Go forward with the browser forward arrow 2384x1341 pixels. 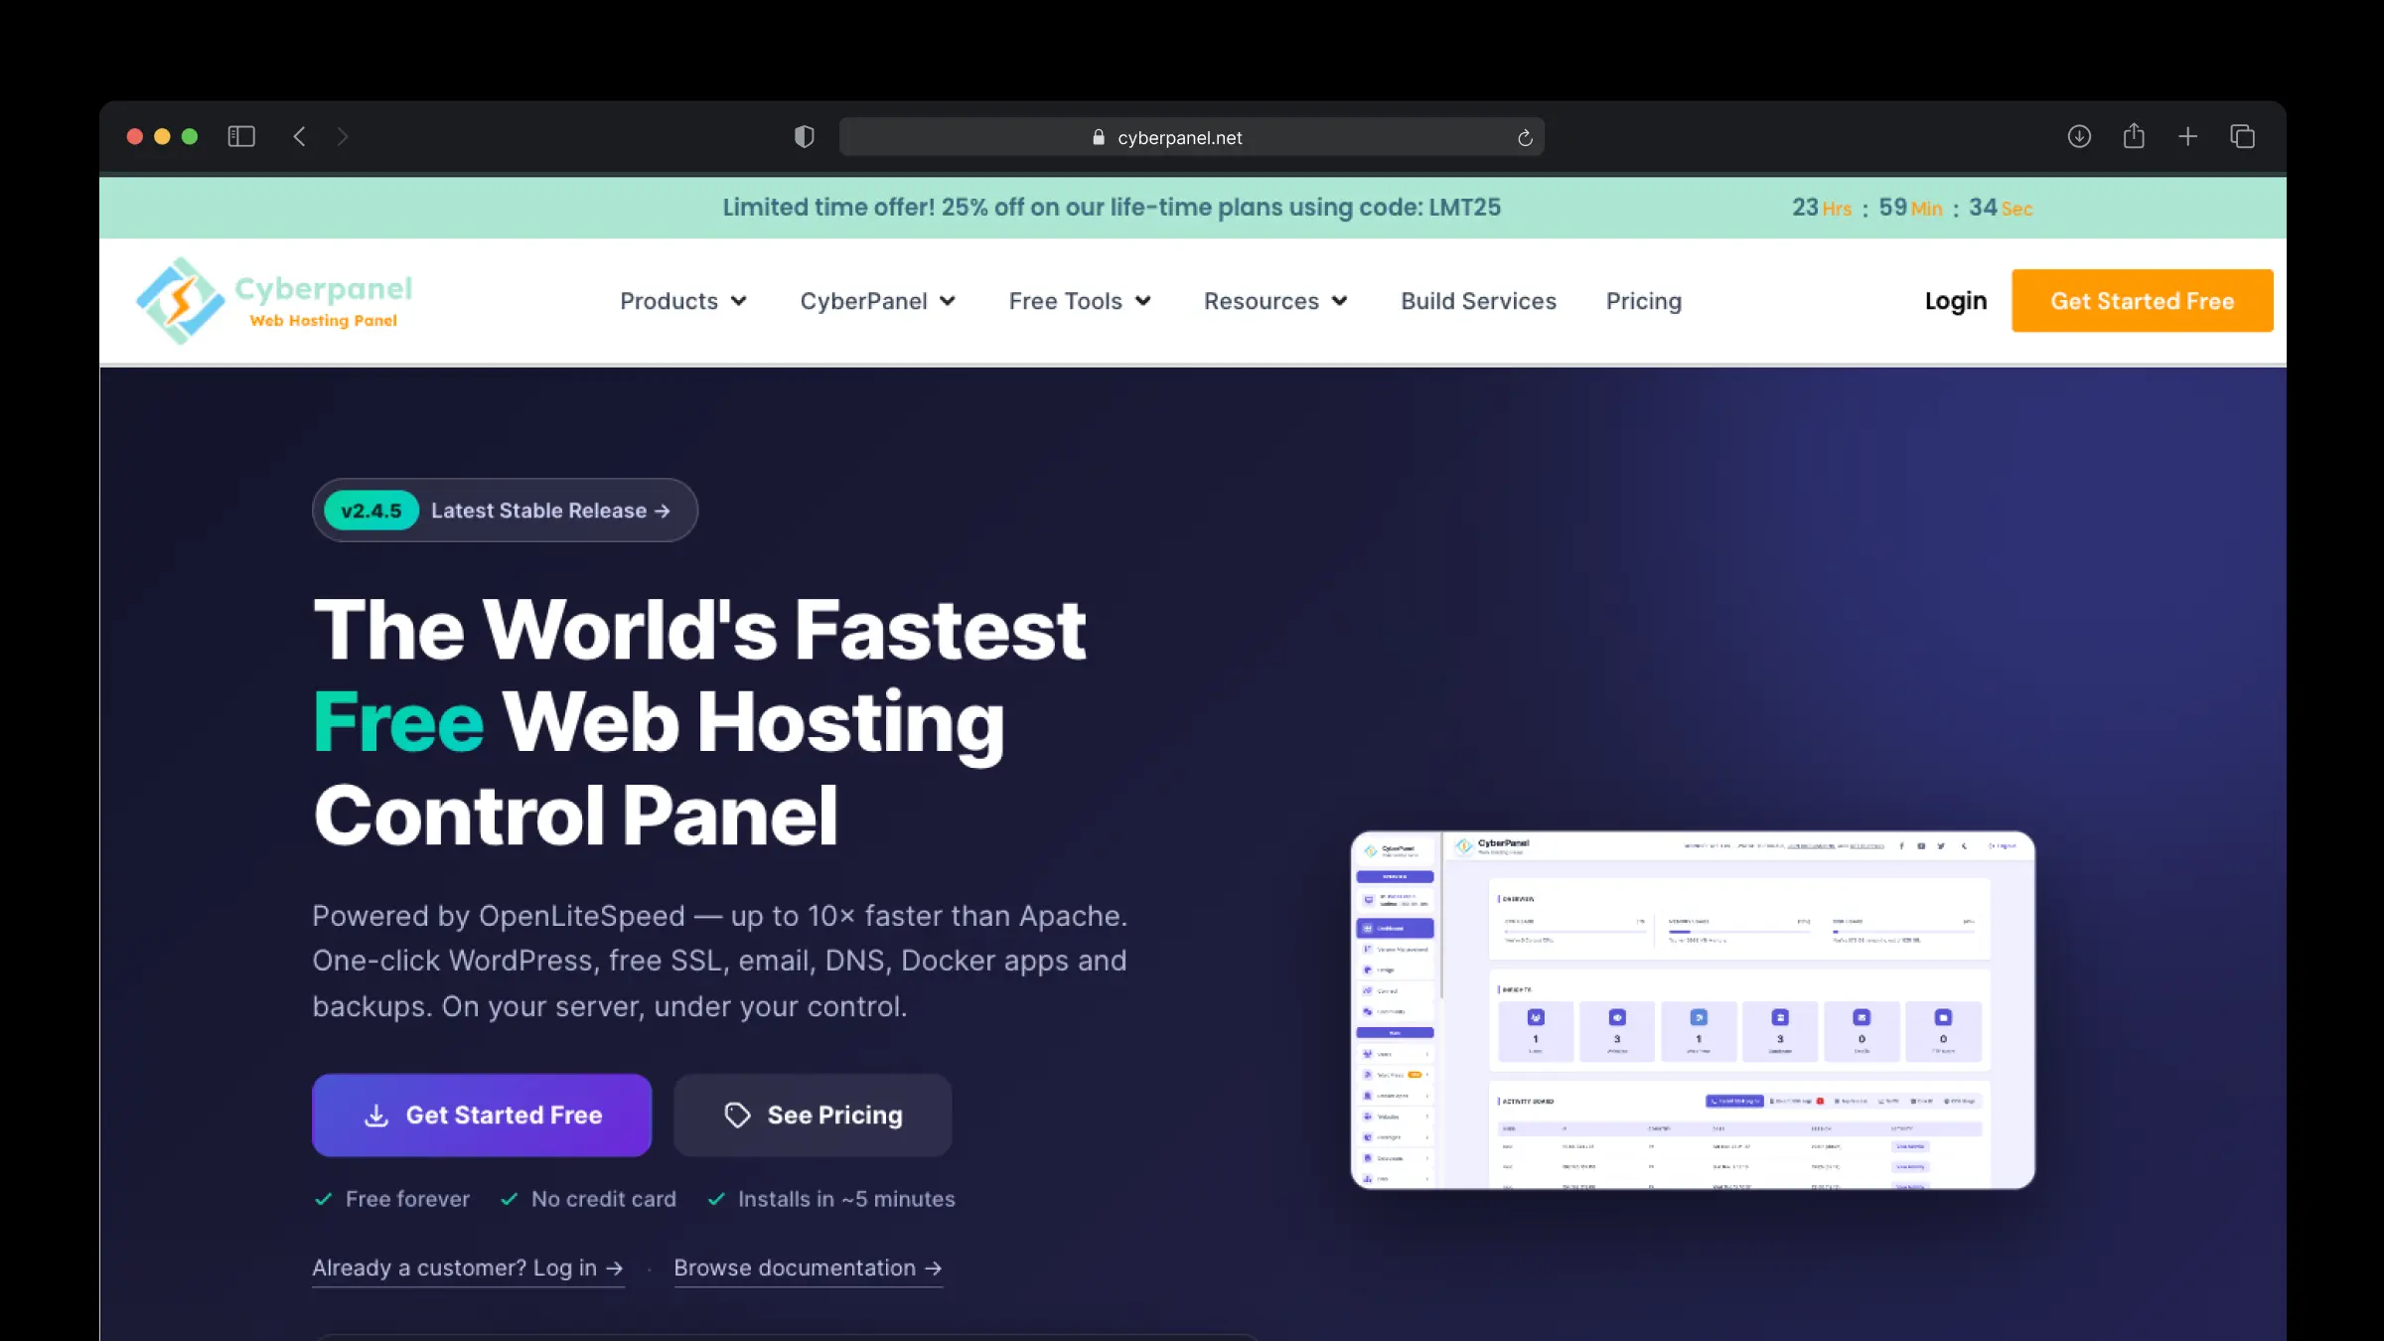click(343, 136)
